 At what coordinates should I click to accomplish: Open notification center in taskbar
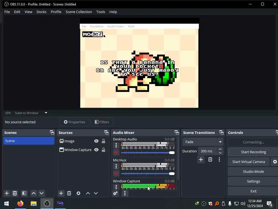[270, 204]
